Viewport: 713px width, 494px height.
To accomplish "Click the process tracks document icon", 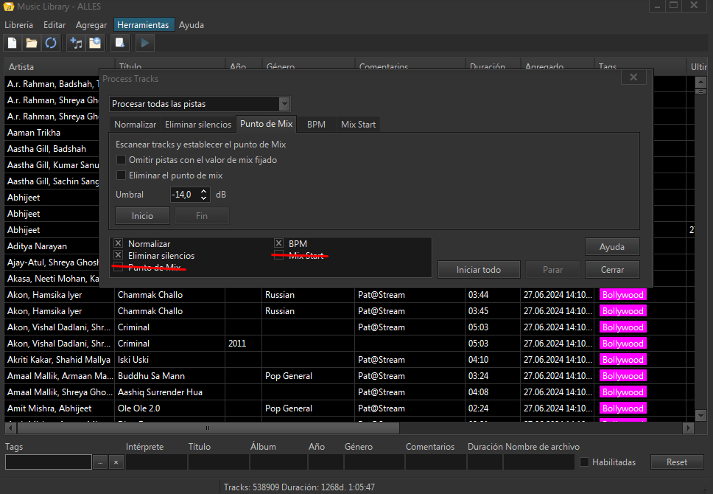I will tap(120, 43).
